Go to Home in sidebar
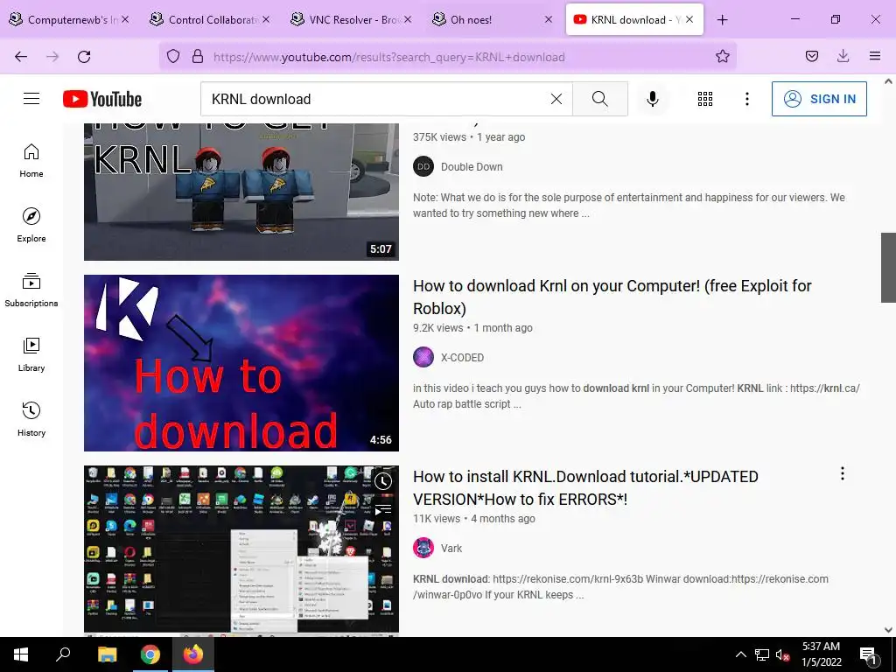The height and width of the screenshot is (672, 896). coord(31,161)
